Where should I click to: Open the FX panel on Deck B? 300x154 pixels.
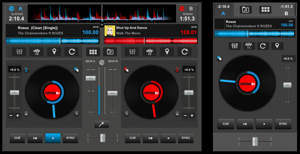pos(149,52)
